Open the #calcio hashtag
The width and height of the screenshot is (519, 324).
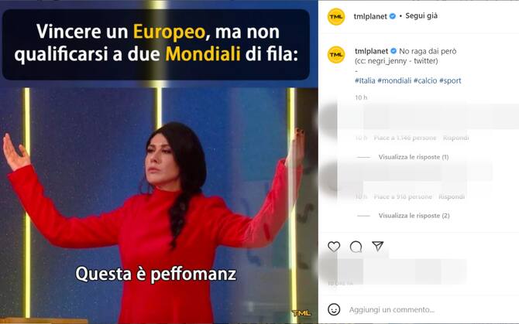coord(425,80)
